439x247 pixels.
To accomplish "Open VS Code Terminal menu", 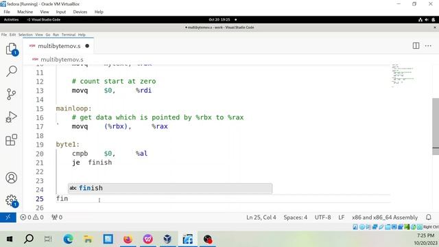I will point(69,35).
